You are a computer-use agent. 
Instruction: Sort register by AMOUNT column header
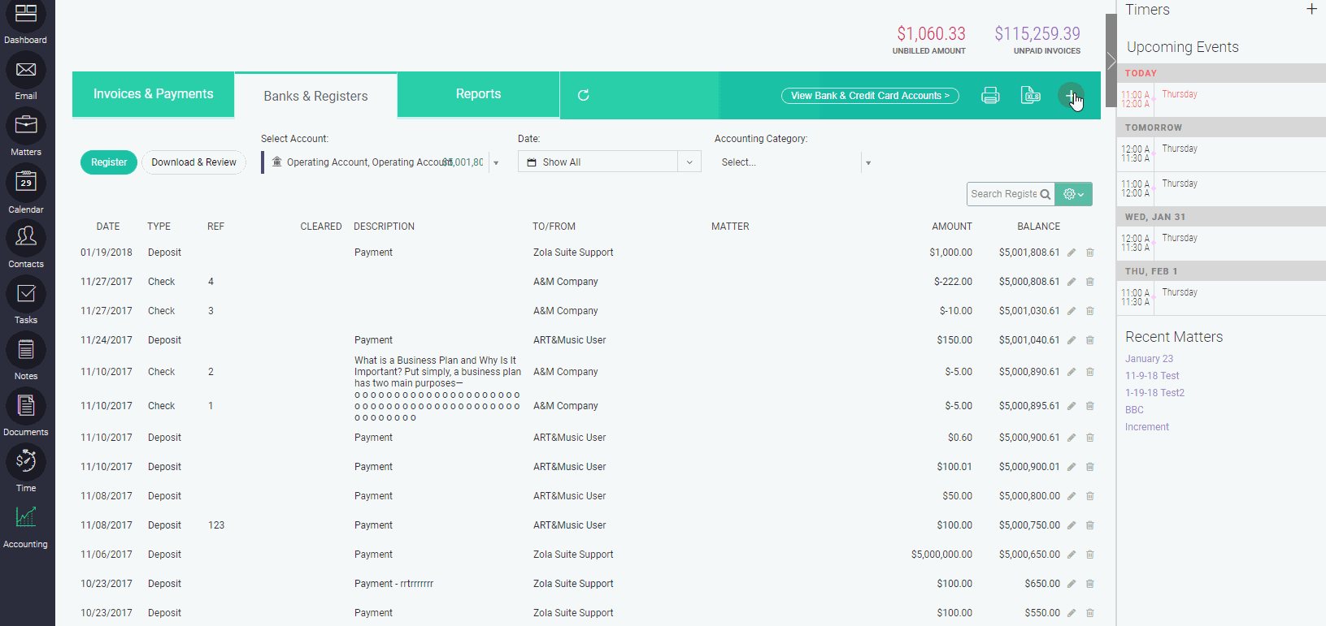(x=952, y=227)
